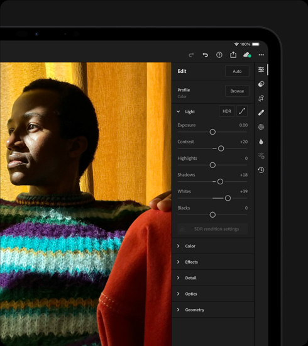
Task: Open the Versions history clock icon
Action: point(261,170)
